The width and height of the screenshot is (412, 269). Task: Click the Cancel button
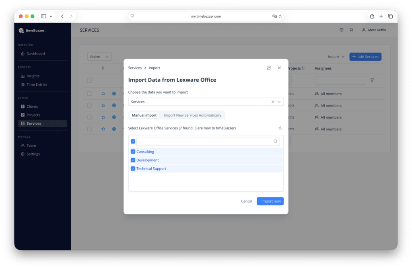pyautogui.click(x=247, y=201)
